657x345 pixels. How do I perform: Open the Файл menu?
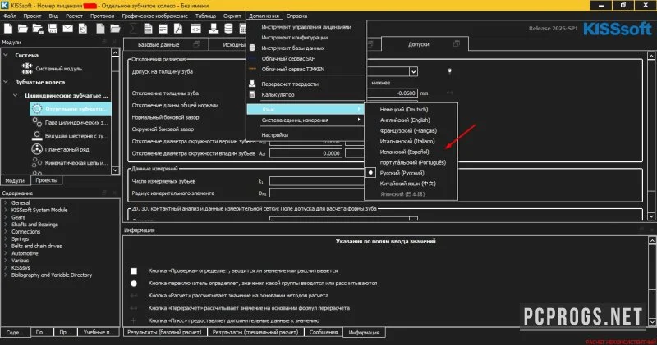(x=10, y=16)
